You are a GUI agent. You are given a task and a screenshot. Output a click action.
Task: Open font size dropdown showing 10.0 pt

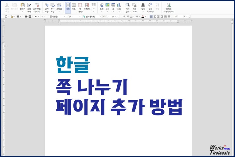click(109, 16)
